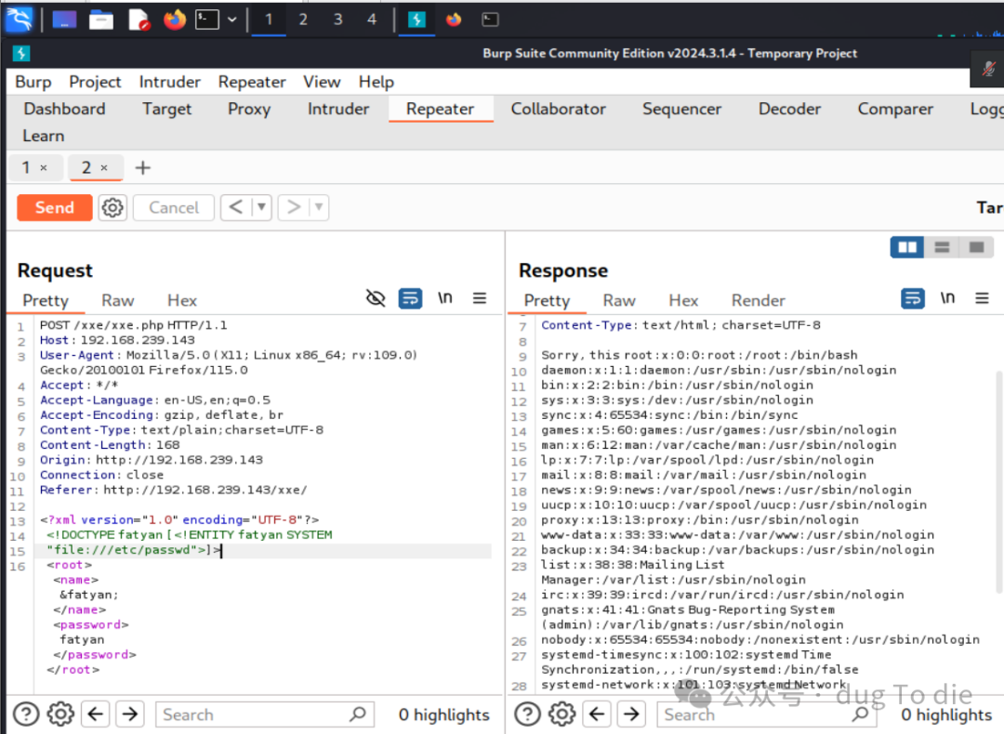Open the Help menu
The width and height of the screenshot is (1004, 734).
point(376,82)
